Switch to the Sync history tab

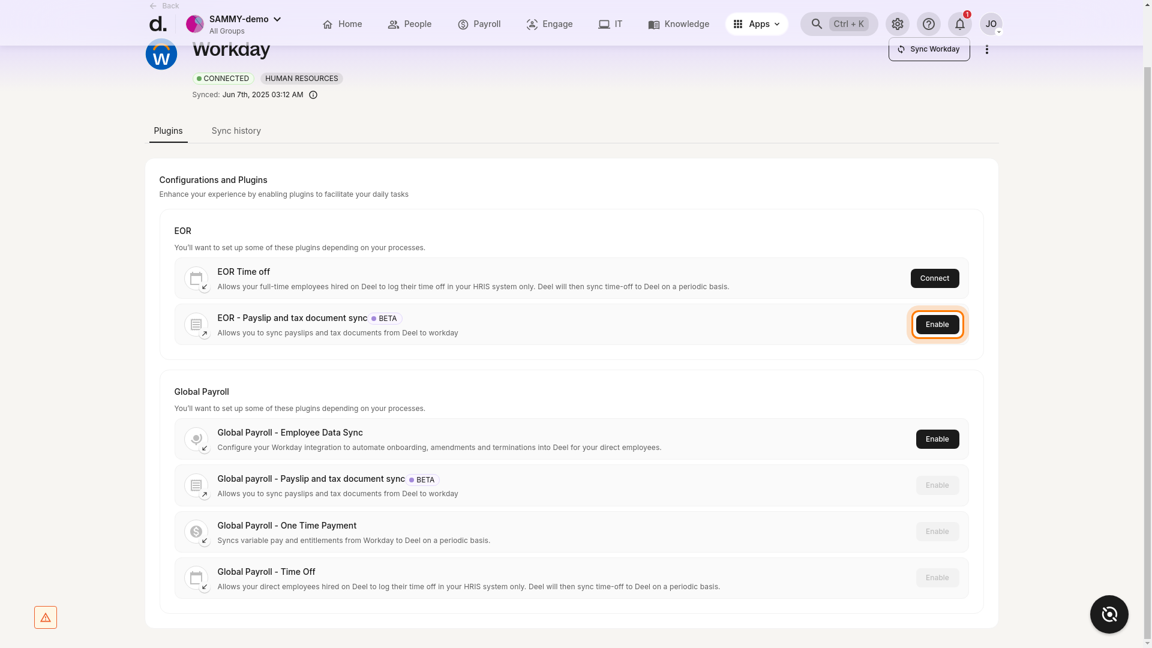pyautogui.click(x=236, y=131)
